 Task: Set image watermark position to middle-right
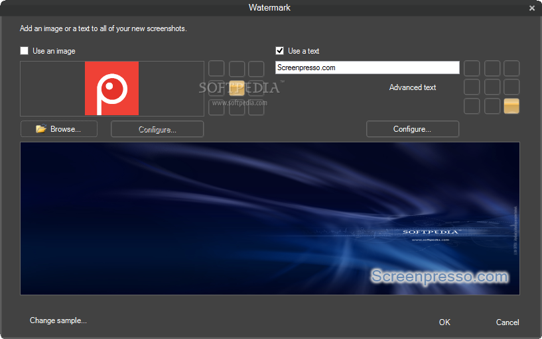[256, 88]
